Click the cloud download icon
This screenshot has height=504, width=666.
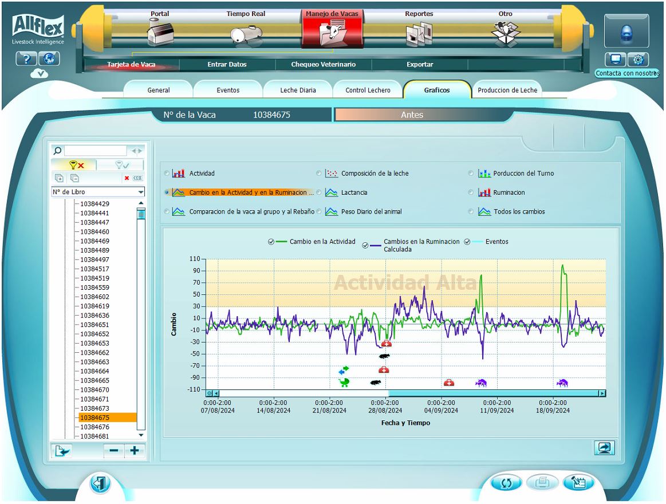coord(39,73)
